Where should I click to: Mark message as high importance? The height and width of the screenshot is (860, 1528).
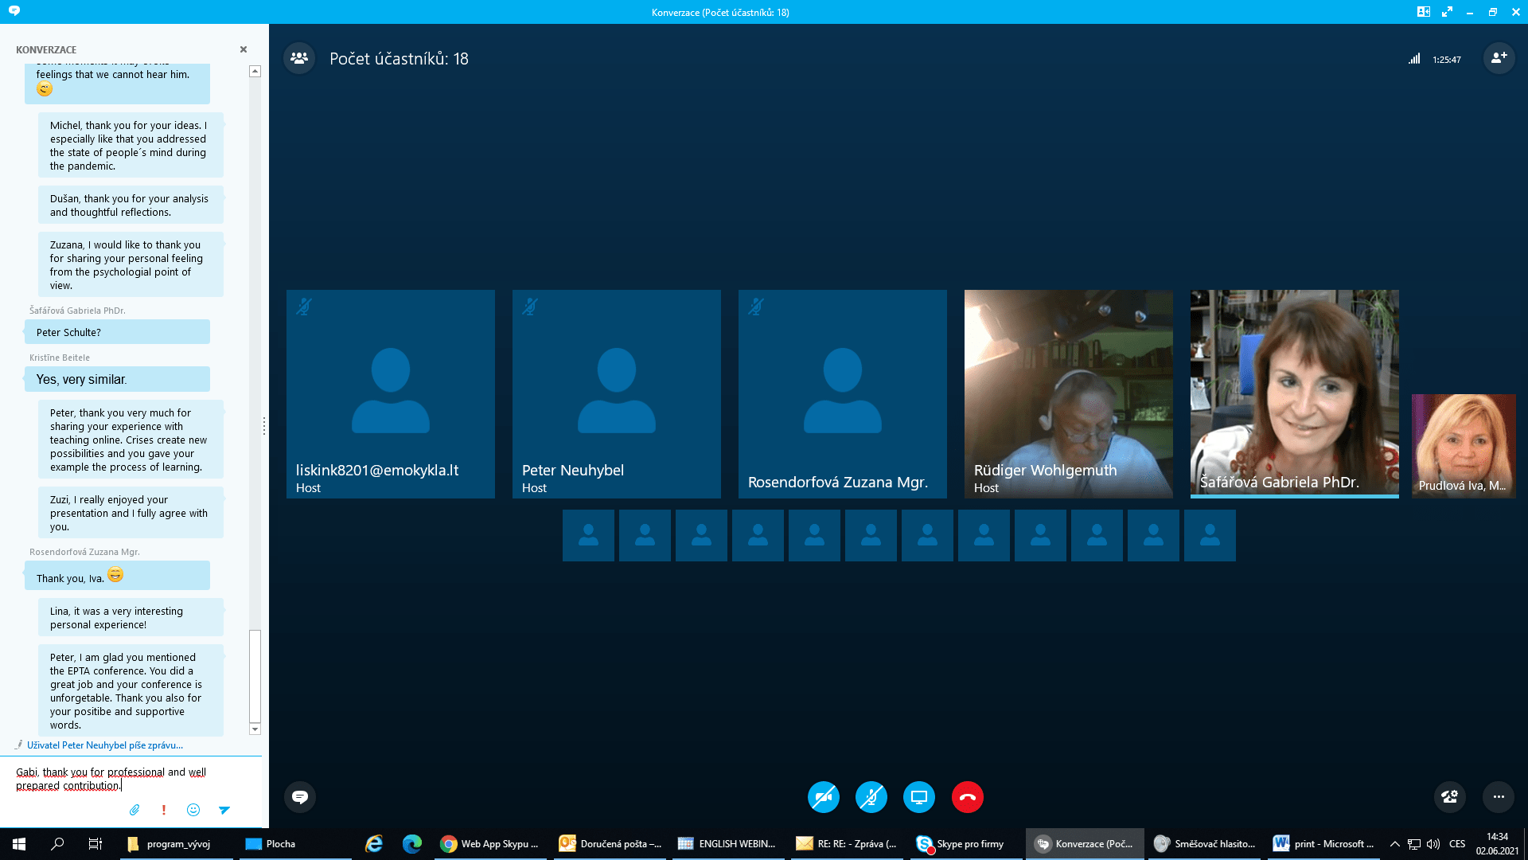[164, 810]
